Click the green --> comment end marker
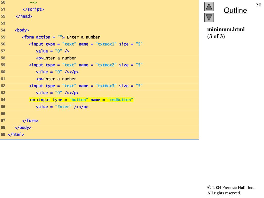This screenshot has width=264, height=198. pos(33,2)
